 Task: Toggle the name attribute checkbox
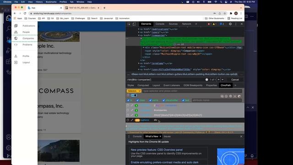(x=150, y=100)
